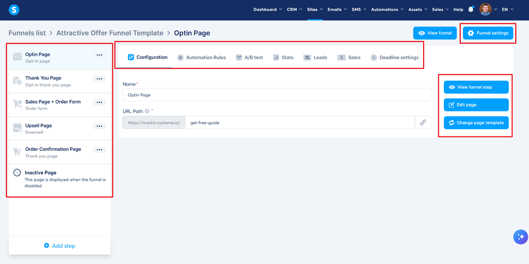Image resolution: width=529 pixels, height=264 pixels.
Task: Switch to the A/B test tab
Action: coord(249,58)
